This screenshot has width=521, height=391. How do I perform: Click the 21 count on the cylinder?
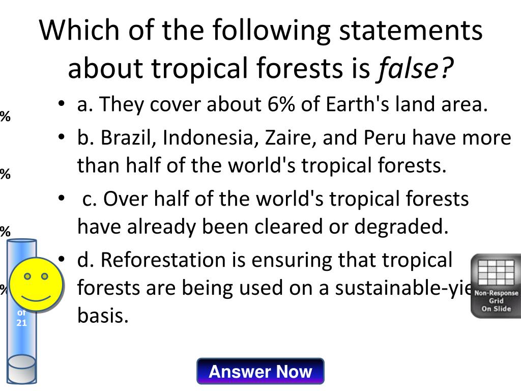tap(21, 322)
